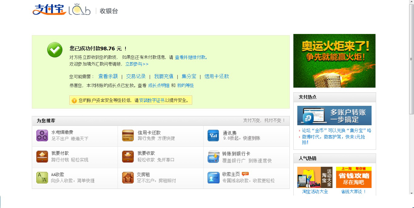The image size is (414, 208).
Task: Click the 收款主页 title text
Action: (x=231, y=174)
